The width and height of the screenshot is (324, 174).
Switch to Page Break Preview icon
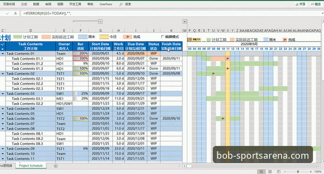click(x=279, y=172)
